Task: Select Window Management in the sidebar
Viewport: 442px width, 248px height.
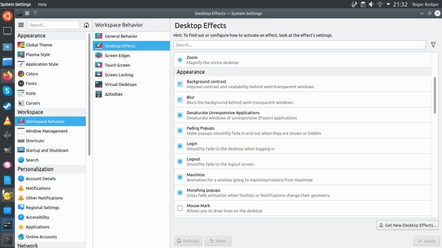Action: click(x=46, y=131)
